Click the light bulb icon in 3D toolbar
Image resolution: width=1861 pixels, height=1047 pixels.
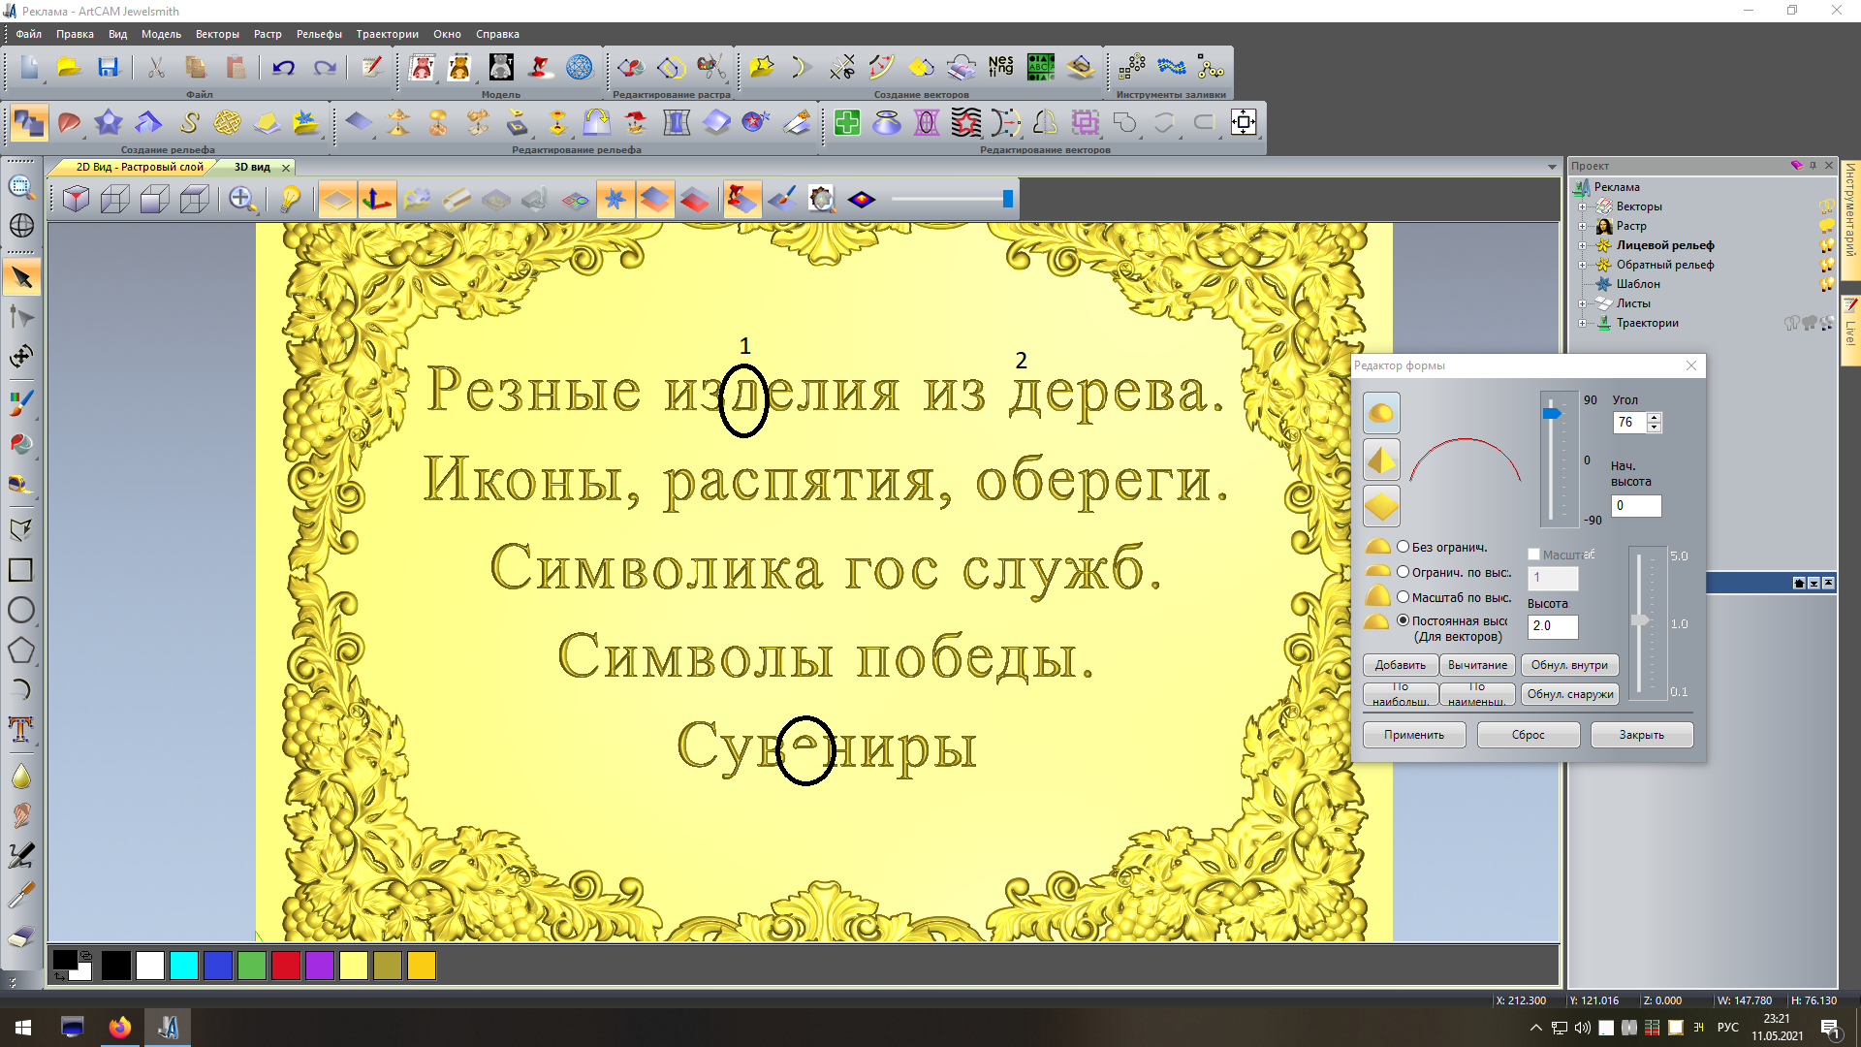(290, 200)
